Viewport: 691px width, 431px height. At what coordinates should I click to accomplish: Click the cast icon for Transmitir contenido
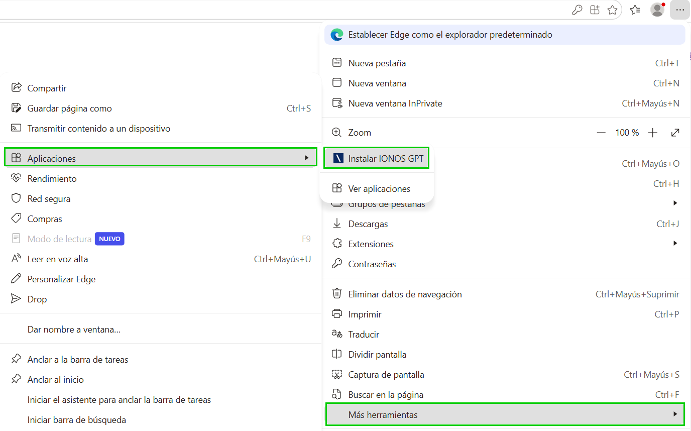pos(16,128)
